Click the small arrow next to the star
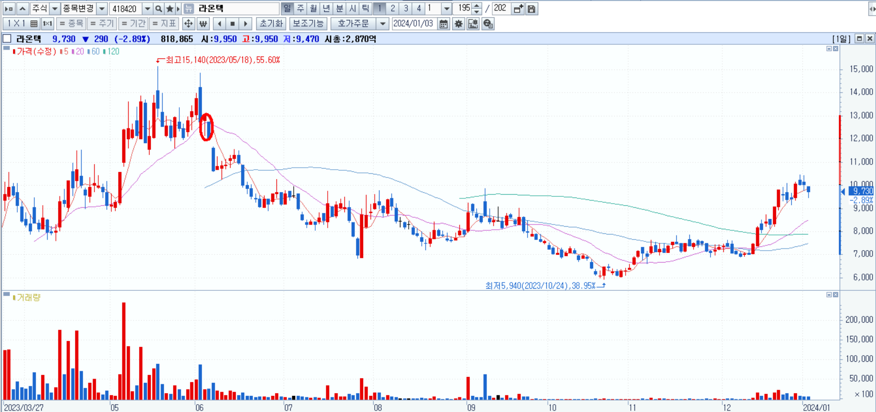The height and width of the screenshot is (412, 876). click(x=178, y=9)
